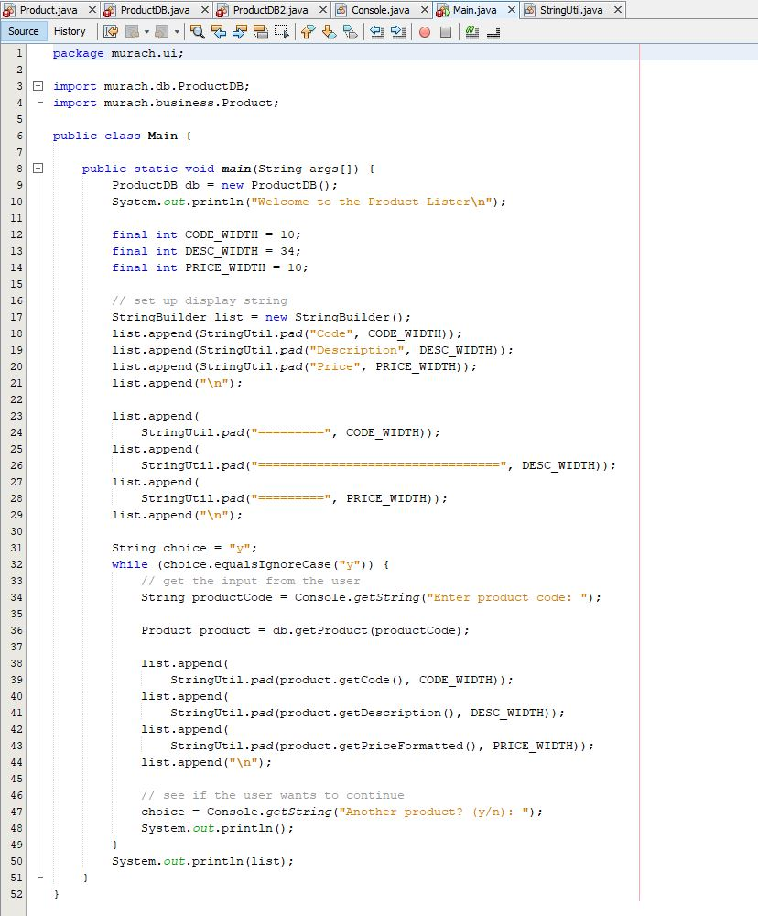Toggle a bookmark on current line

(x=348, y=31)
